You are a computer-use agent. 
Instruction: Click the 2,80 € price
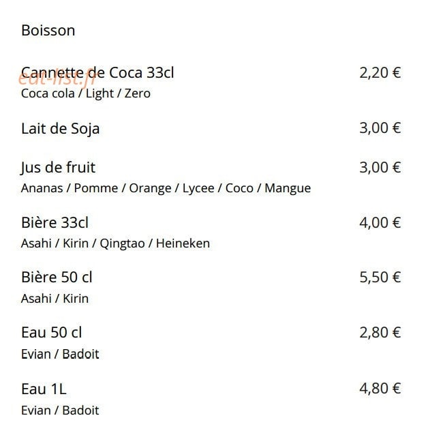380,333
